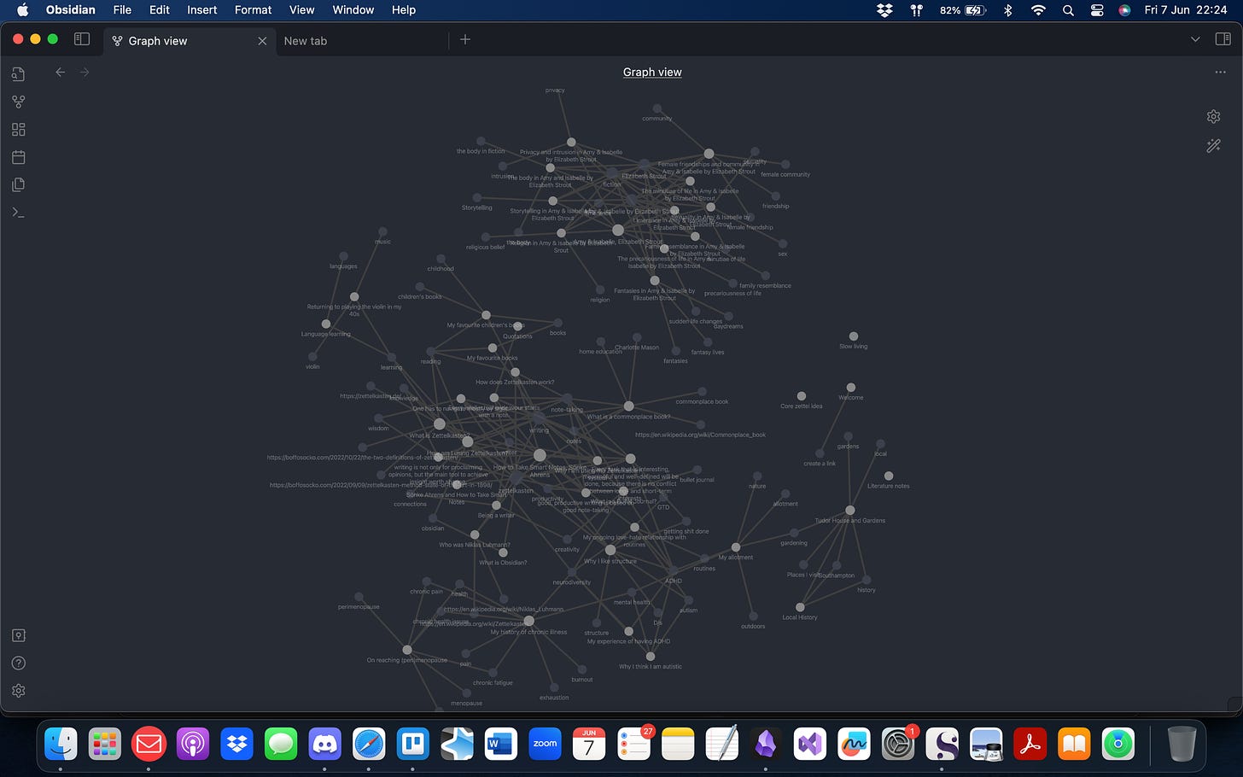Open the Help menu
This screenshot has width=1243, height=777.
[404, 10]
